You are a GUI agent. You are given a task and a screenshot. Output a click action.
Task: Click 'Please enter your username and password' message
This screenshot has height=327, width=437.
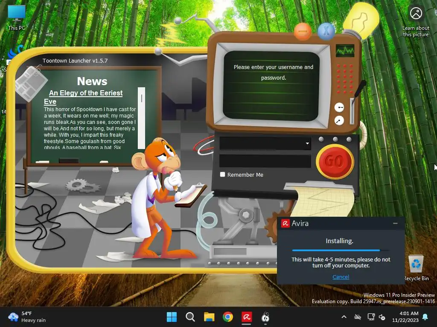point(274,72)
